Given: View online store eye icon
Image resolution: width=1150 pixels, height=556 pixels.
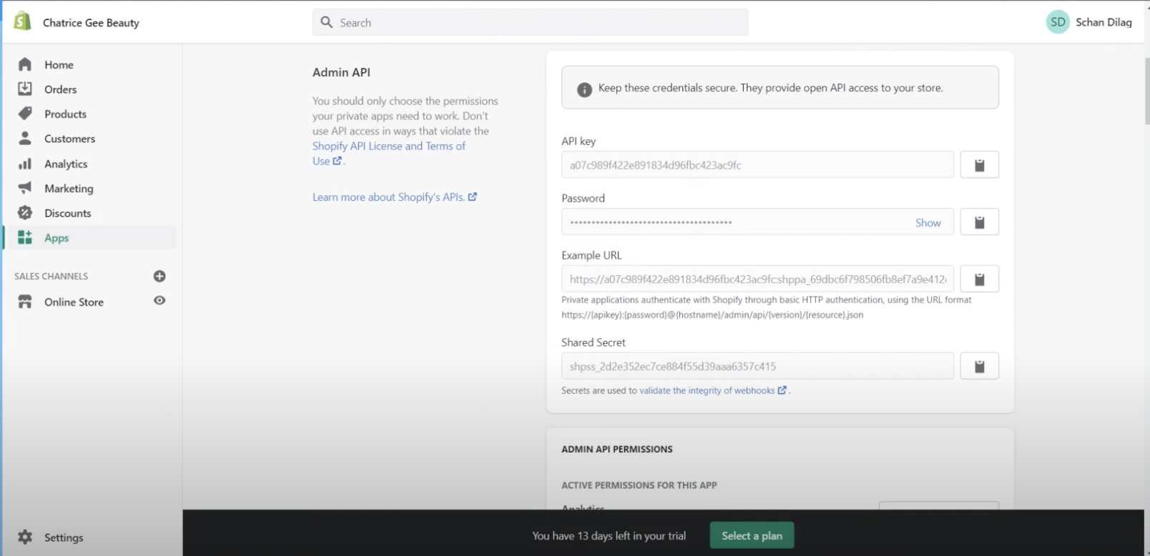Looking at the screenshot, I should [x=159, y=301].
